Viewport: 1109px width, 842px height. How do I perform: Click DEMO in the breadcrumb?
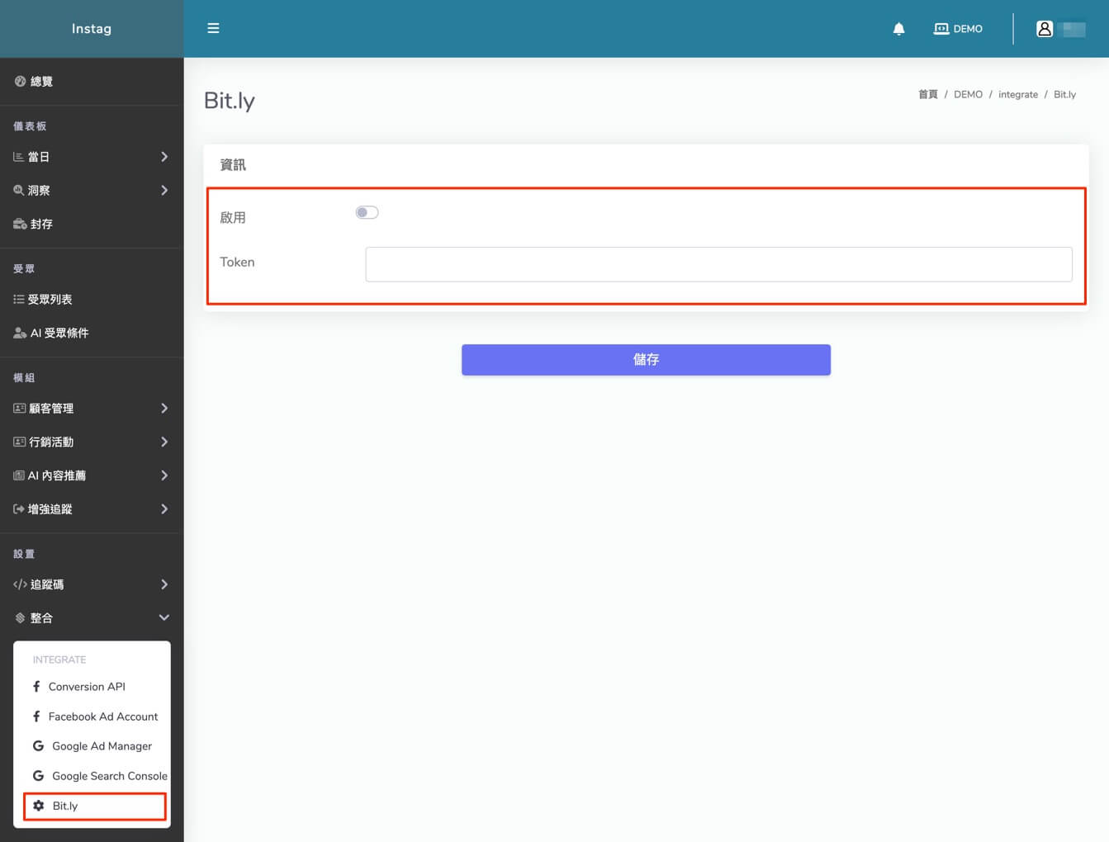tap(968, 94)
